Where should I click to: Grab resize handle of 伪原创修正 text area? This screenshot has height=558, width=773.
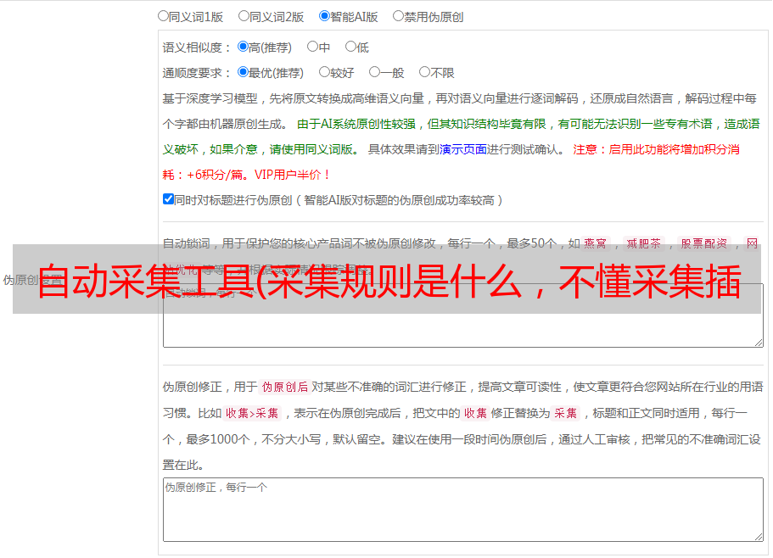tap(759, 537)
